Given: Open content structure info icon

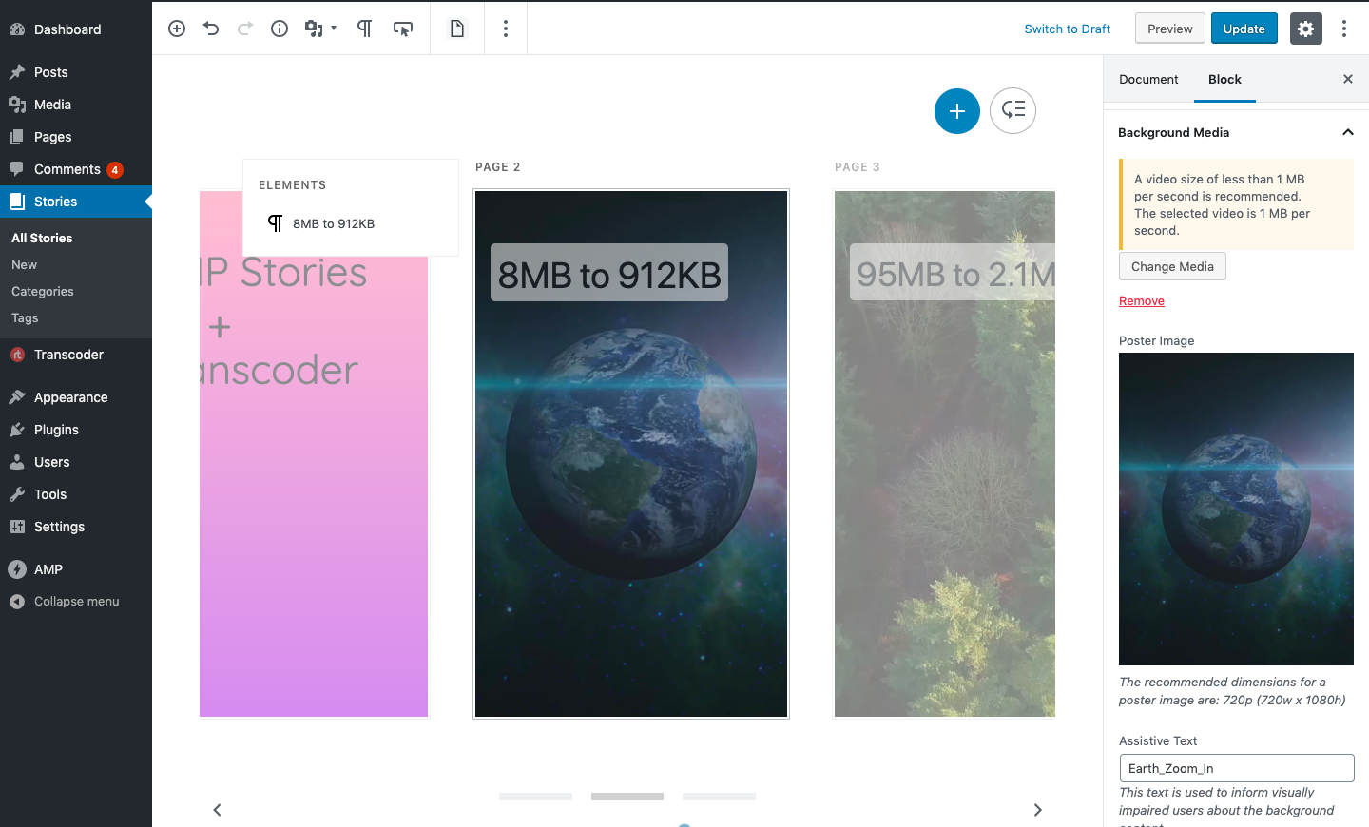Looking at the screenshot, I should pos(280,29).
